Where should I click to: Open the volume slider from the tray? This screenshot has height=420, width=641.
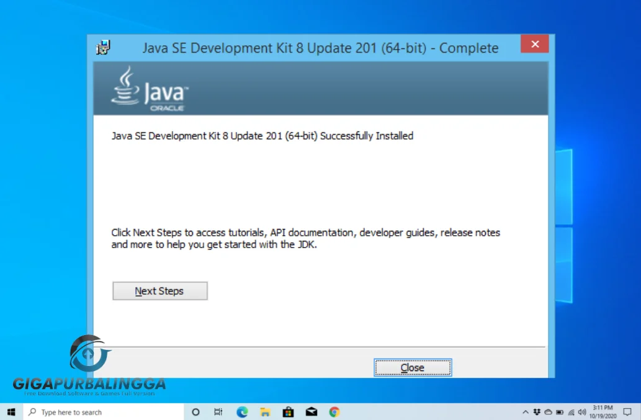coord(581,411)
